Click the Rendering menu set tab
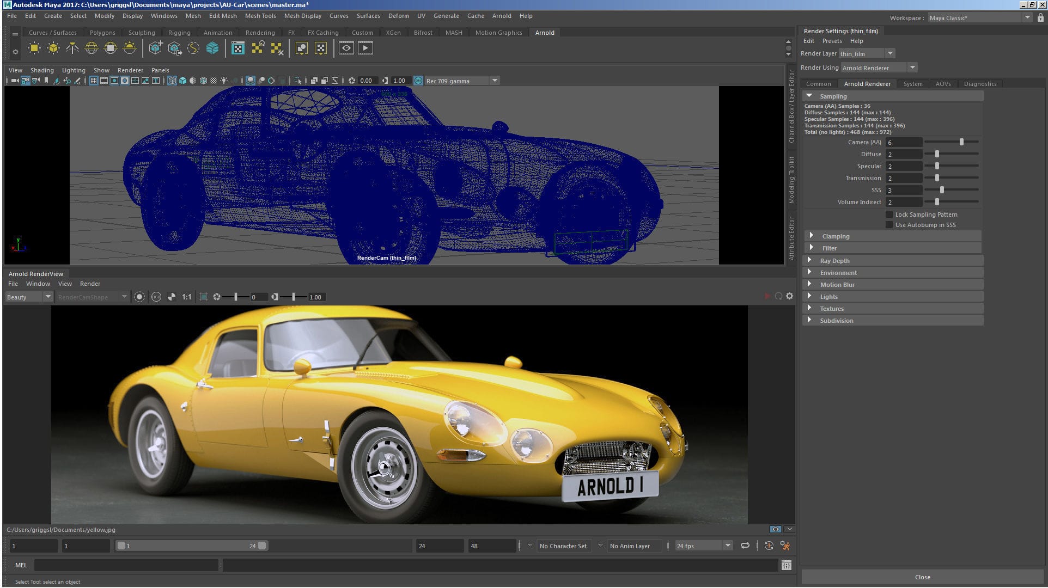Image resolution: width=1048 pixels, height=588 pixels. click(260, 32)
